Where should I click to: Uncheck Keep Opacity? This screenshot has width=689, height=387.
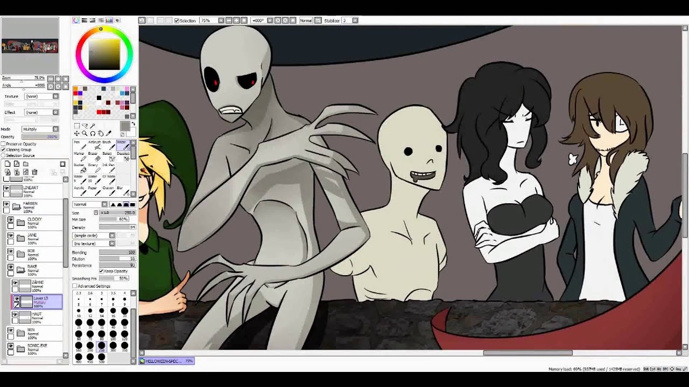(x=101, y=271)
